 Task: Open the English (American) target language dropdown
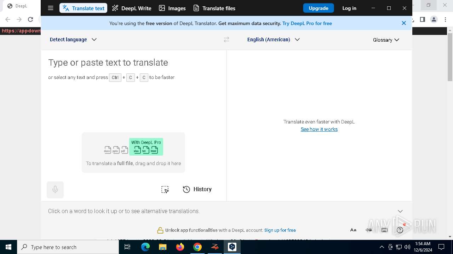coord(274,40)
